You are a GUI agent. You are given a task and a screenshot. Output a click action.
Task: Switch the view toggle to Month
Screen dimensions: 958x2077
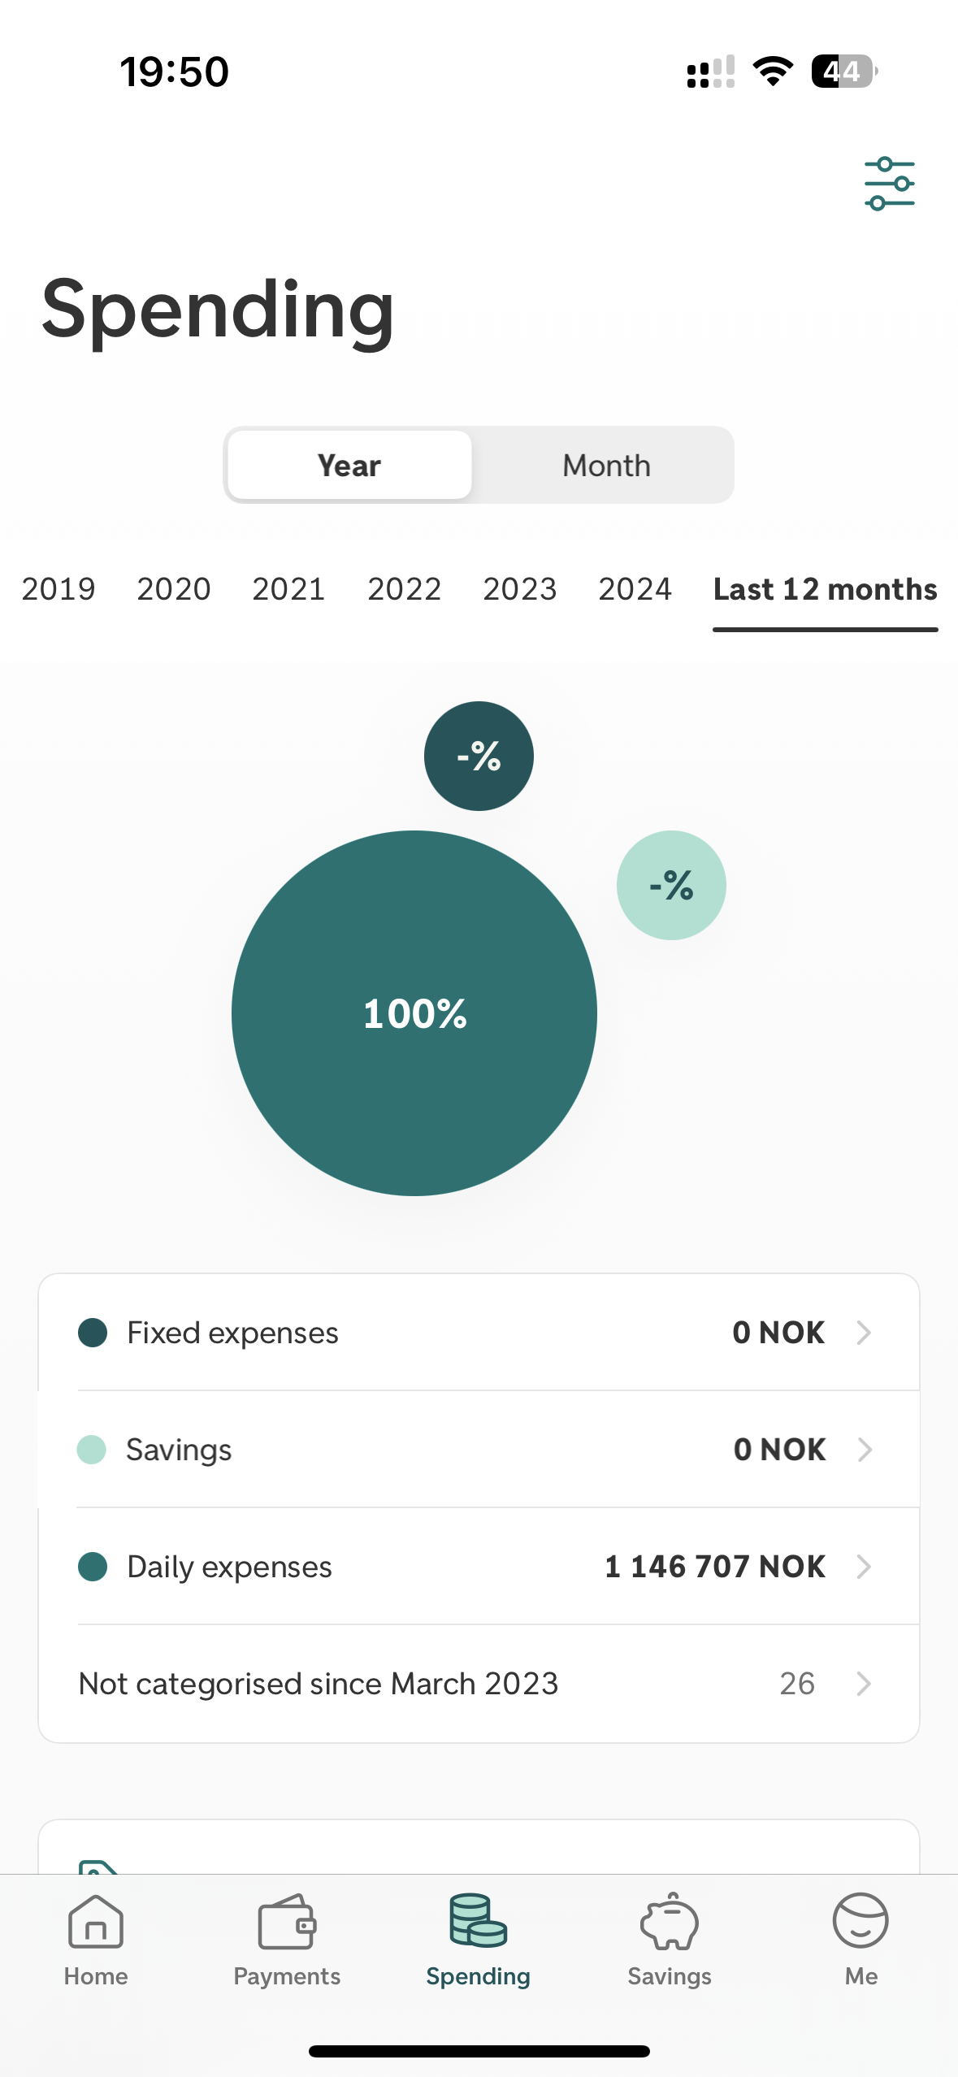pos(606,466)
